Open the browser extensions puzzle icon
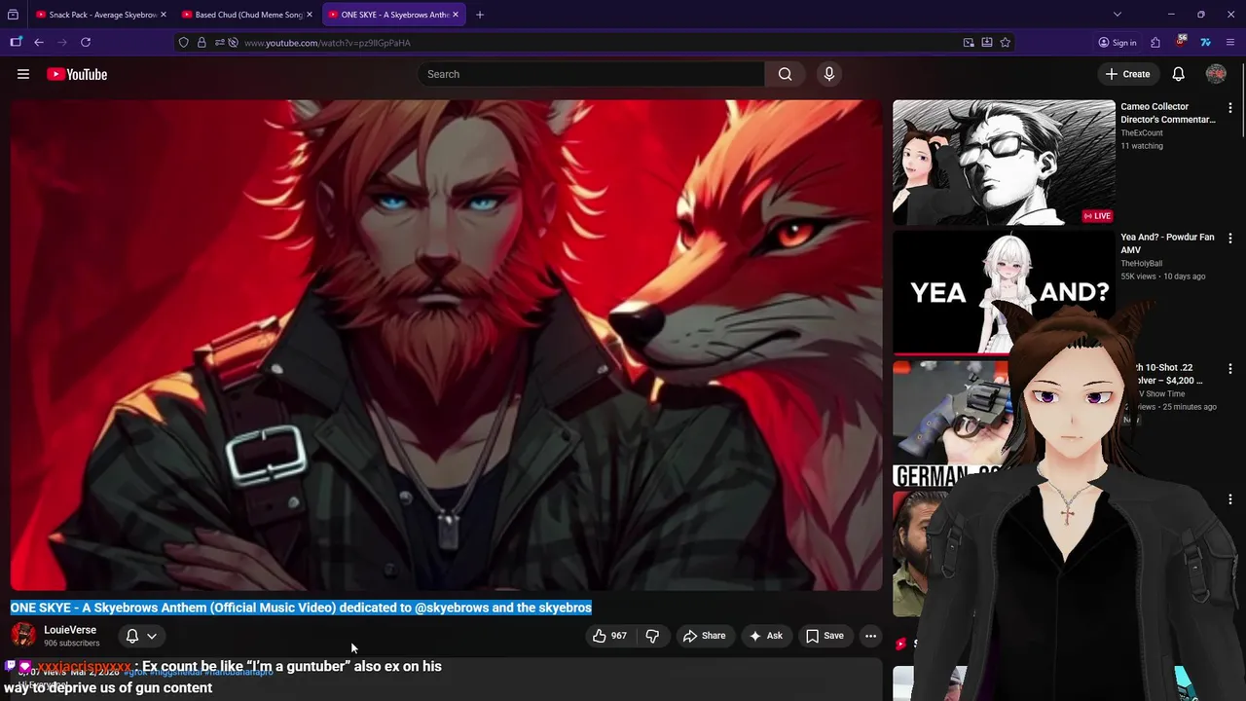Screen dimensions: 1246x701 click(x=1155, y=42)
